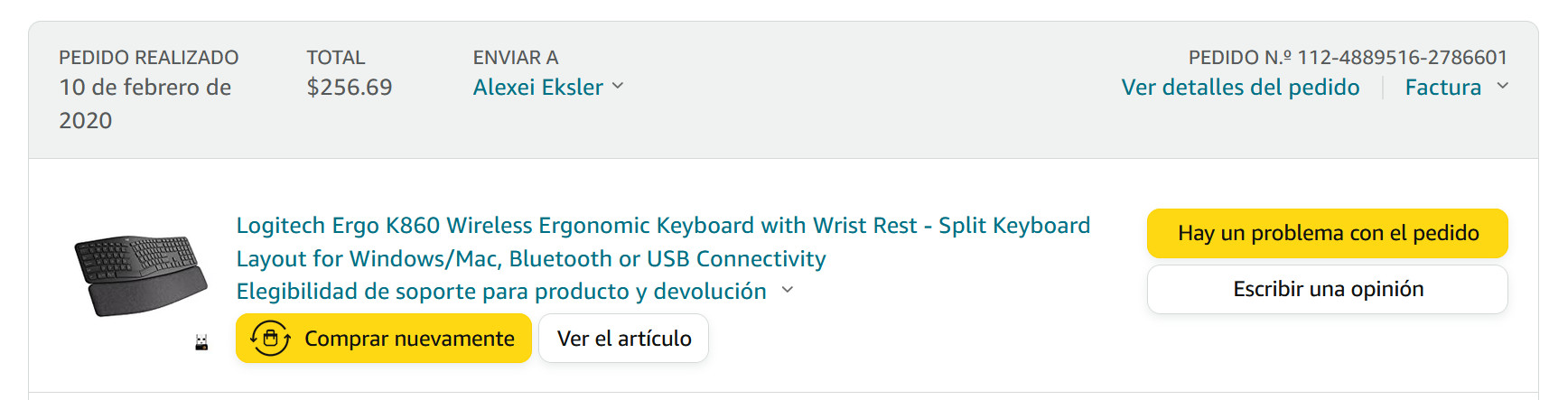Open the Logitech keyboard product image
1549x400 pixels.
[x=141, y=274]
